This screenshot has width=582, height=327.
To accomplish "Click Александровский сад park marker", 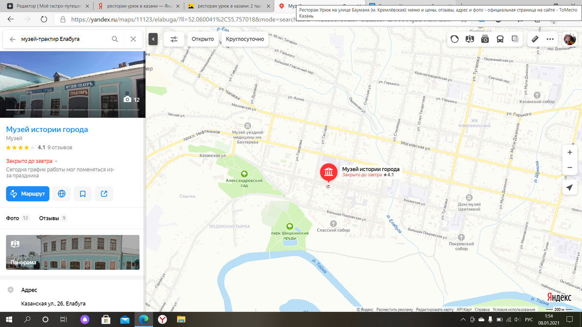I will click(x=244, y=174).
